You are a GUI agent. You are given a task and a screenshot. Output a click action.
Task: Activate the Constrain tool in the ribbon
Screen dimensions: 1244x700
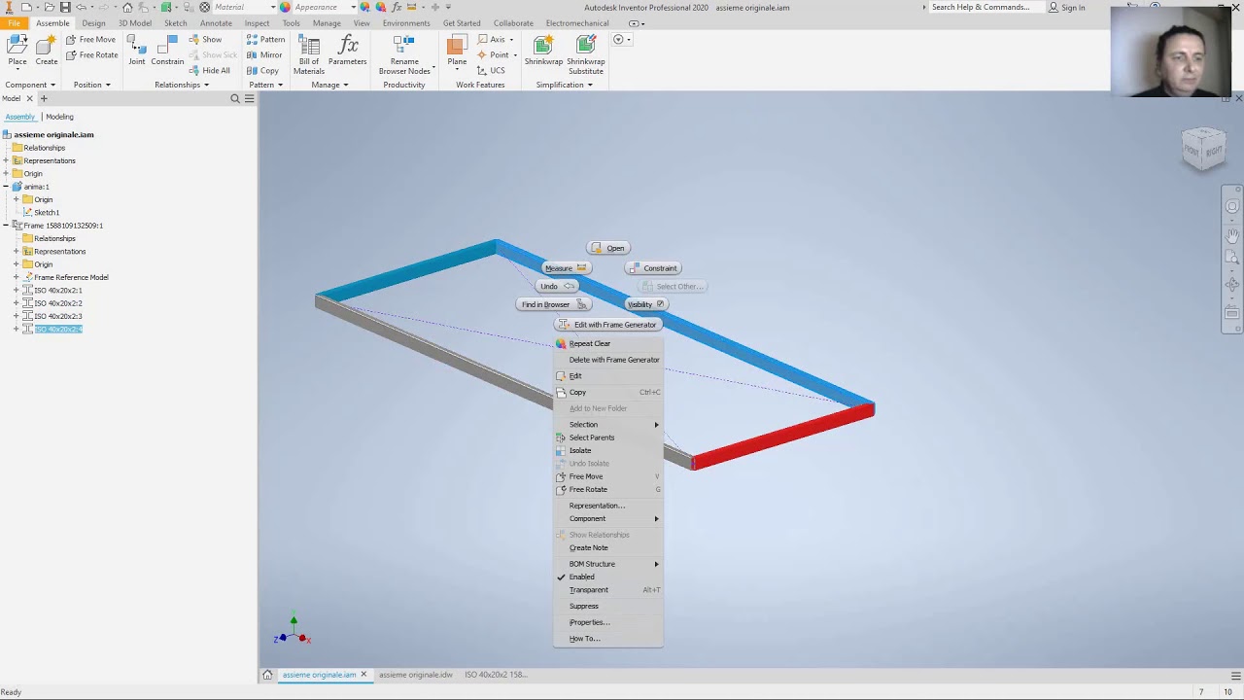(167, 50)
